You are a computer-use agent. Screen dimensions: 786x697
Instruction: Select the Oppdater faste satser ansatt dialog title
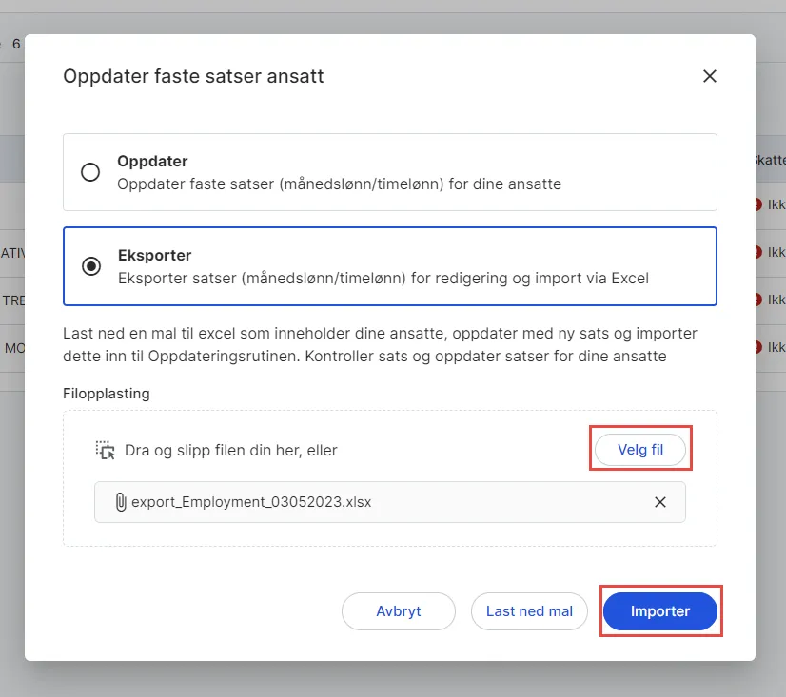(x=193, y=76)
